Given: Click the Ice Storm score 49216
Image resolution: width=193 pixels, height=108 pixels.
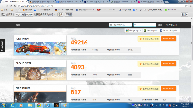Looking at the screenshot, I should (x=79, y=42).
